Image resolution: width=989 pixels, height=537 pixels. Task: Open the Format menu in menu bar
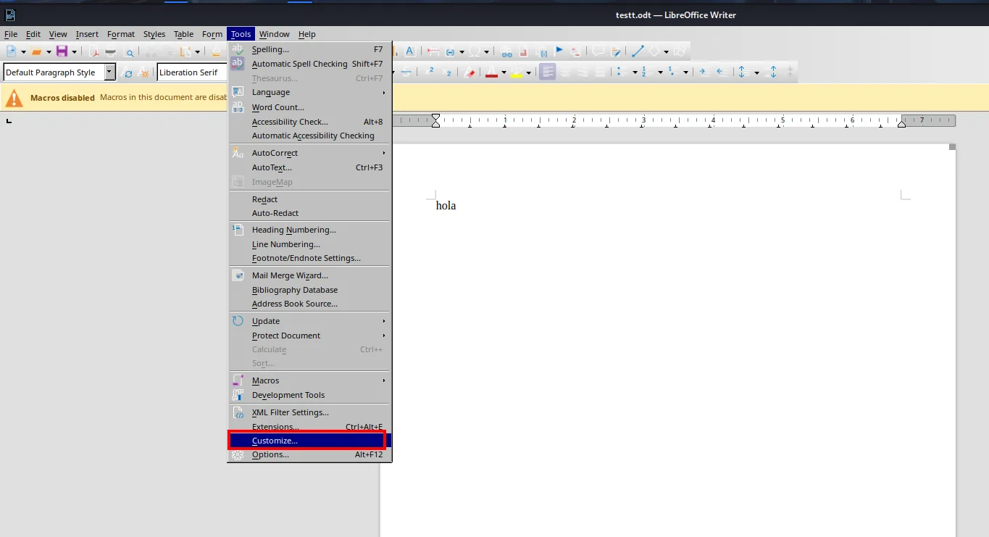click(121, 34)
